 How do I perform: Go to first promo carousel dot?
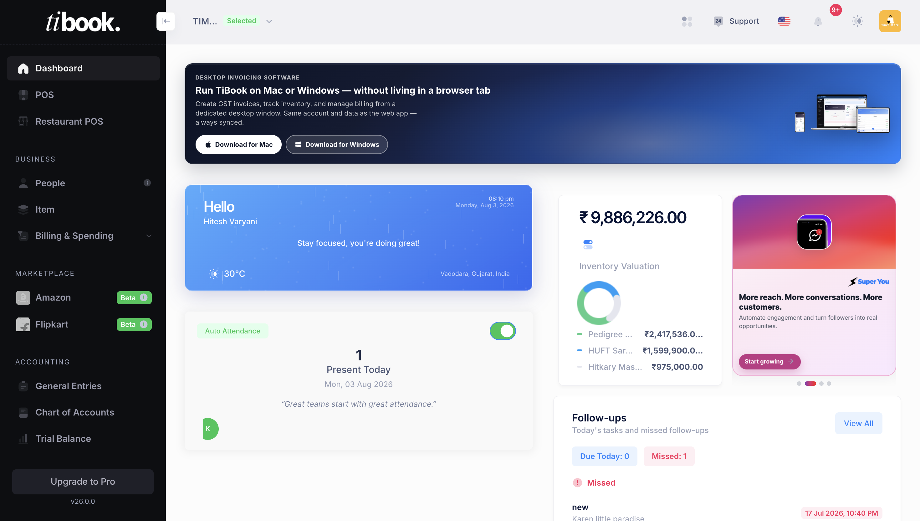[799, 384]
